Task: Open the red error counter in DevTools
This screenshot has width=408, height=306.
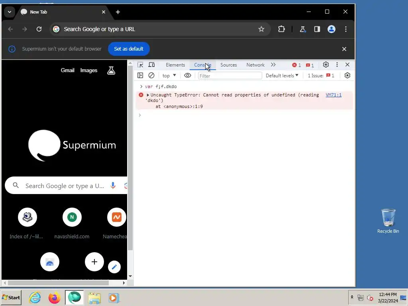Action: (296, 65)
